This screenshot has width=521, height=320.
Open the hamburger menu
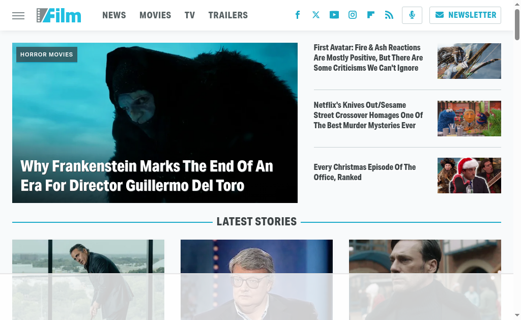[18, 16]
